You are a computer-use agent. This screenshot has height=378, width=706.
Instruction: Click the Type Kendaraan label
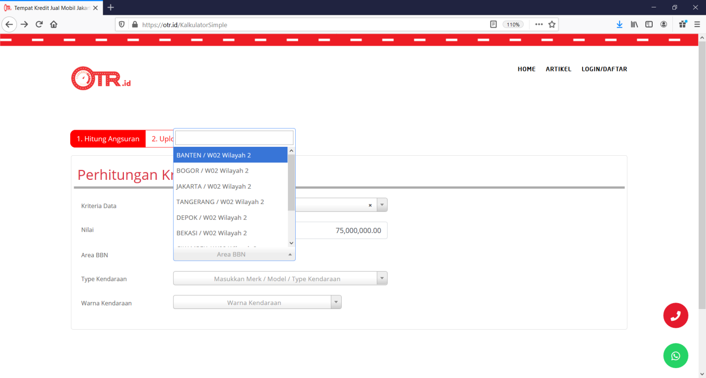(104, 279)
